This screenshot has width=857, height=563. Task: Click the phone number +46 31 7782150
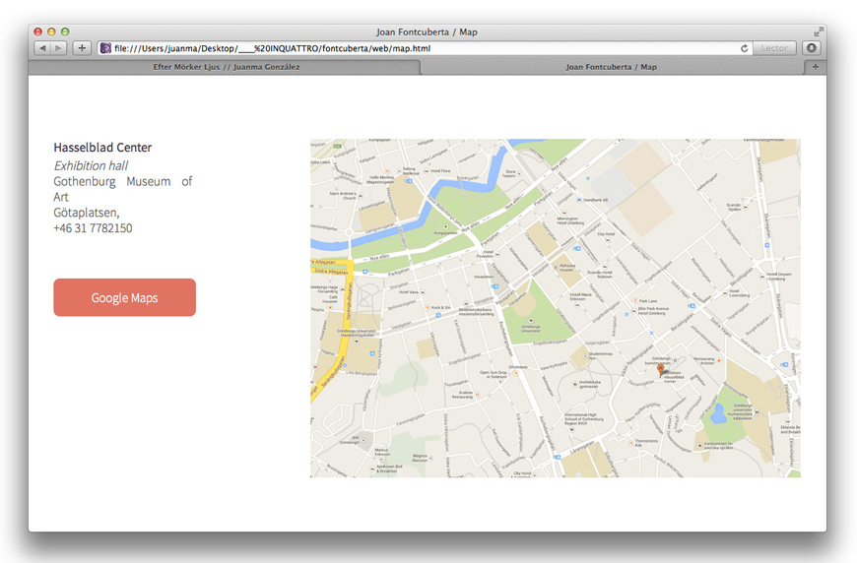click(93, 228)
